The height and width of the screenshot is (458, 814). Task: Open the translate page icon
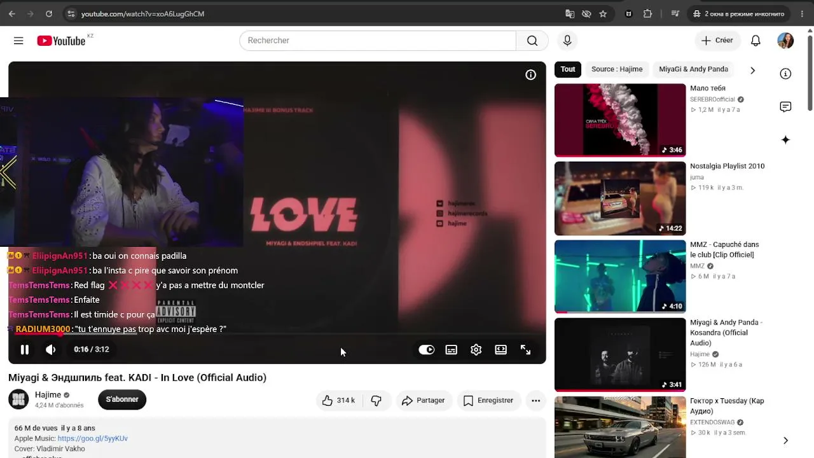pos(570,13)
